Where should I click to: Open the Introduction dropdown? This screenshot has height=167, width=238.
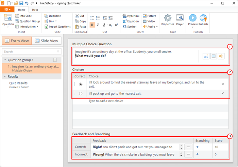point(37,27)
